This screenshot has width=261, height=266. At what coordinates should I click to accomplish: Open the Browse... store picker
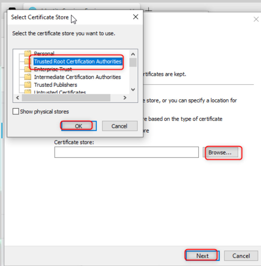[x=220, y=152]
